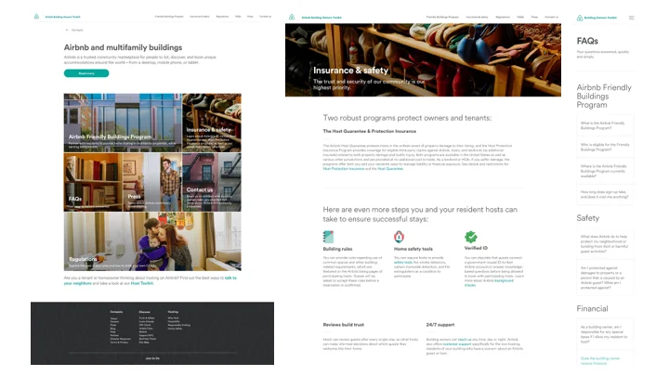Click the Airbnb Building Owners Toolkit title in left header
669x376 pixels.
coord(63,17)
